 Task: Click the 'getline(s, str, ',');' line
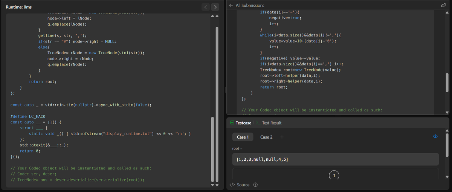click(63, 35)
